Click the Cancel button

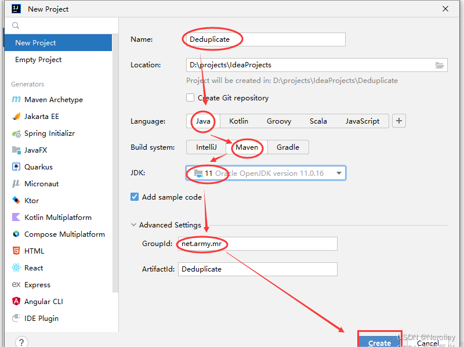tap(427, 343)
